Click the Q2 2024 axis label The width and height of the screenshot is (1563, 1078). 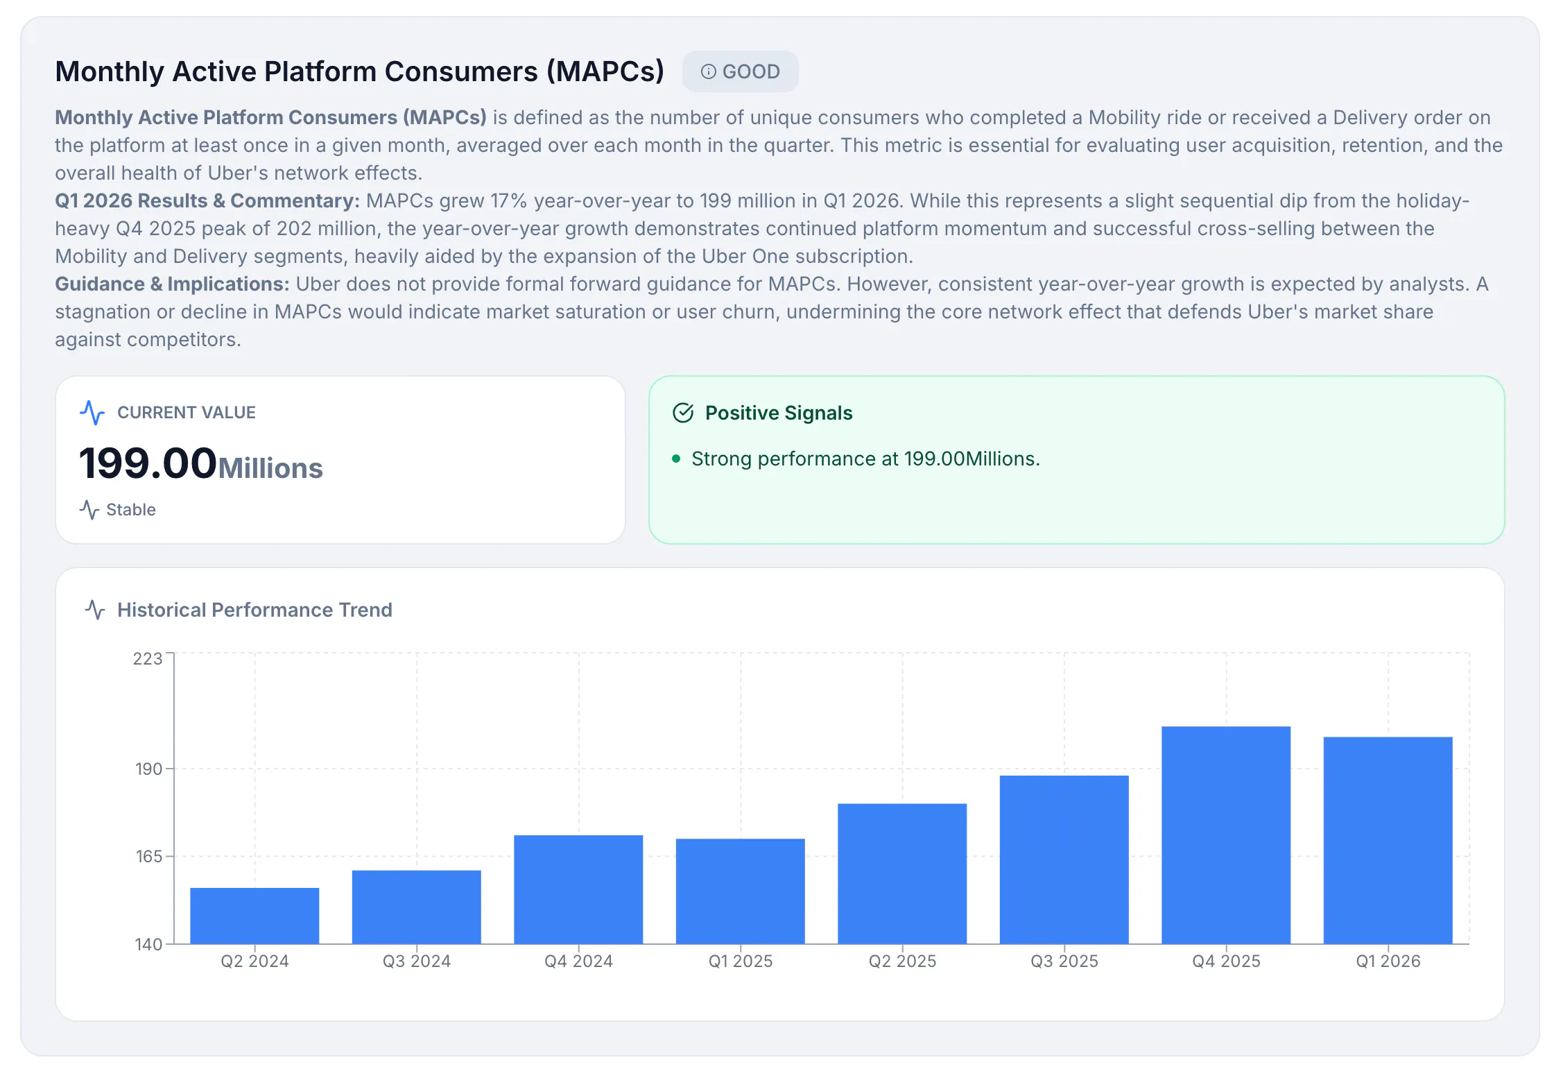(x=254, y=961)
